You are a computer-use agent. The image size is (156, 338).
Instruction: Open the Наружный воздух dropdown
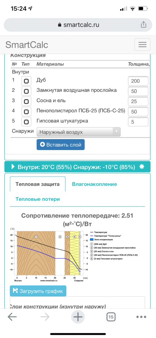point(79,132)
